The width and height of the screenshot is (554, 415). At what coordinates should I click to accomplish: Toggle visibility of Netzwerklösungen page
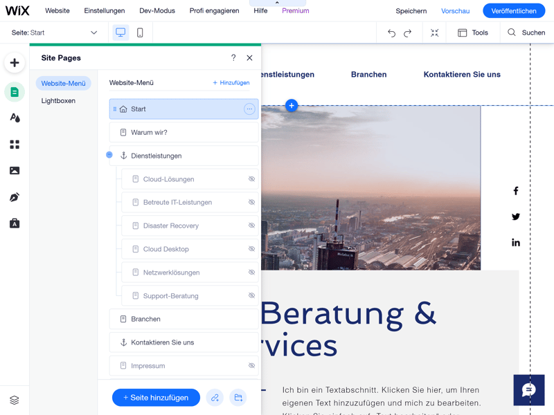[251, 273]
